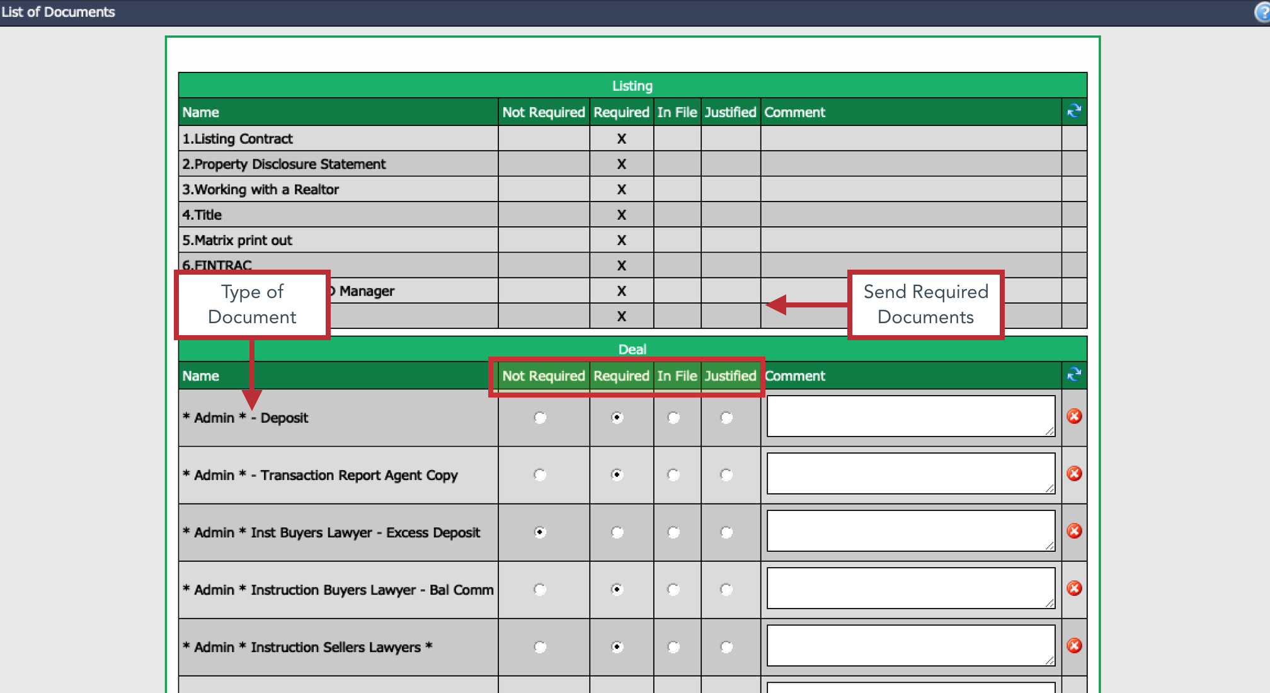This screenshot has width=1270, height=693.
Task: Mark Admin Deposit as Not Required
Action: click(540, 418)
